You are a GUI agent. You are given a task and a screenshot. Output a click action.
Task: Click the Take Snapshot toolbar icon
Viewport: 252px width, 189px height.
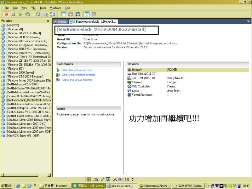click(38, 14)
